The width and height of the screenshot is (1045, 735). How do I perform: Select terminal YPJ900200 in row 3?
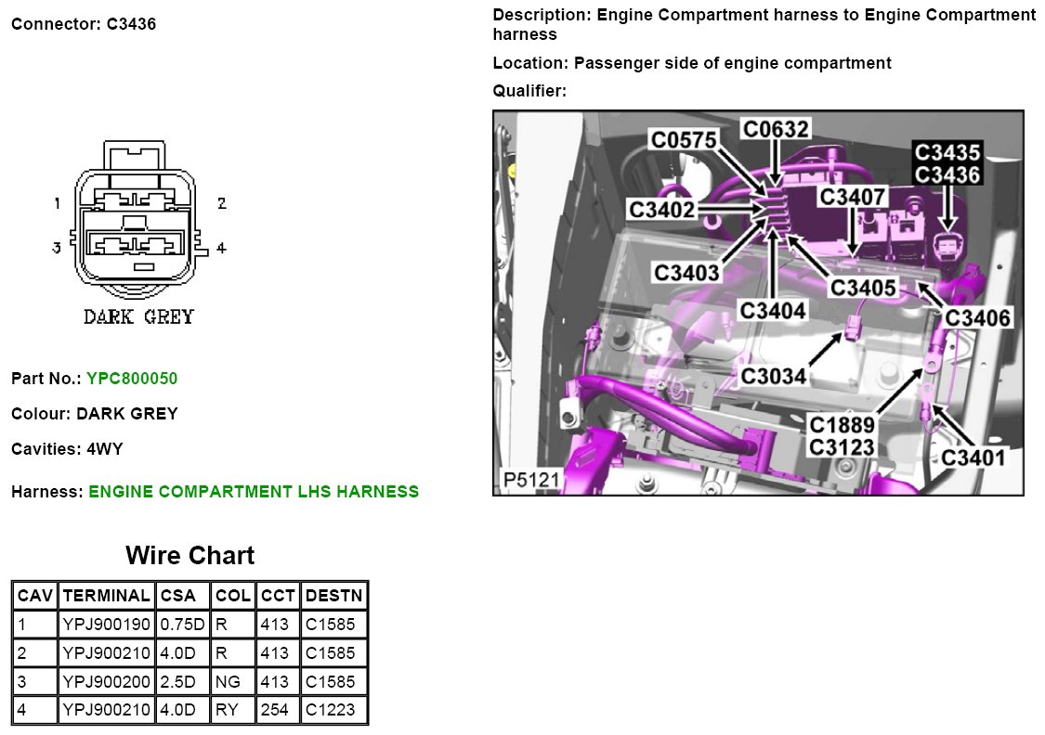(x=107, y=682)
